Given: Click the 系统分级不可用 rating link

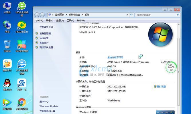Looking at the screenshot, I should tap(115, 57).
